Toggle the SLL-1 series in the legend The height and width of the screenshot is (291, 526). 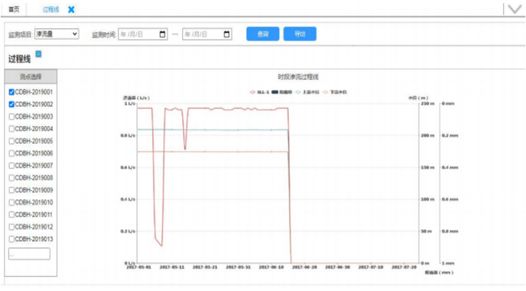(x=256, y=92)
